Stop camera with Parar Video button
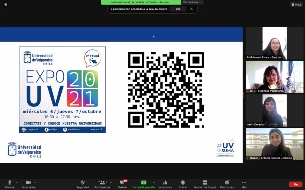The width and height of the screenshot is (305, 190). 28,184
